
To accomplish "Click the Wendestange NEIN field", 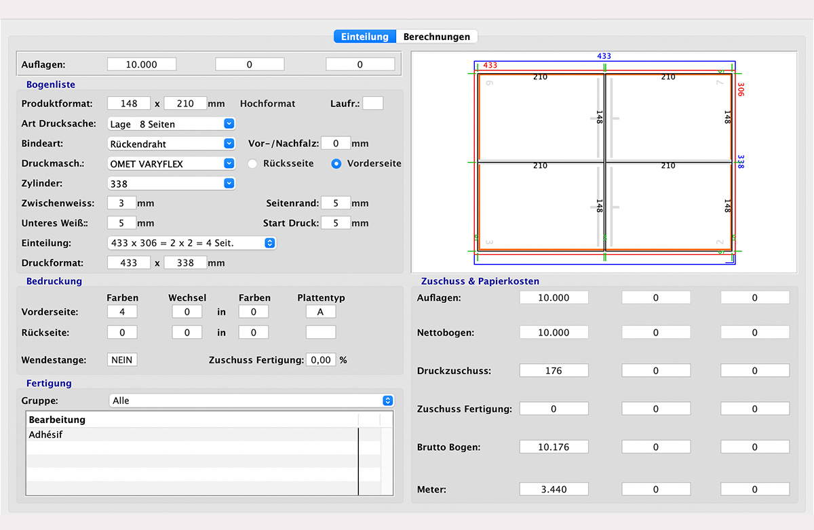I will (122, 360).
